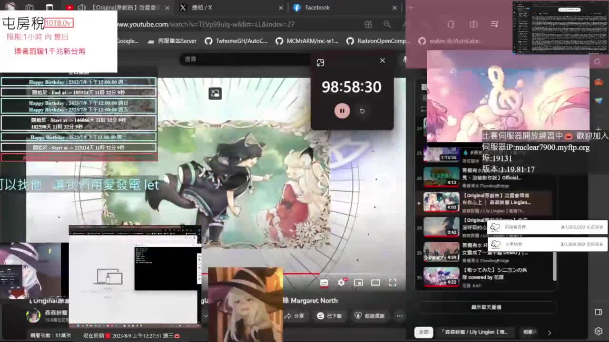The image size is (609, 342).
Task: Pause the 98:58:30 countdown timer
Action: pos(342,111)
